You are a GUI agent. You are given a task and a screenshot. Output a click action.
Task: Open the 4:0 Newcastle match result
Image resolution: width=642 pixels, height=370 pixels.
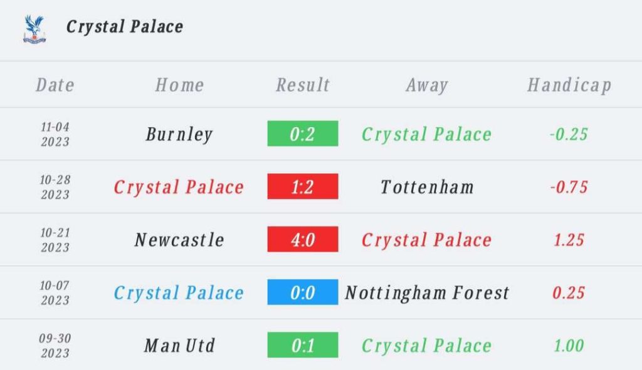click(303, 239)
